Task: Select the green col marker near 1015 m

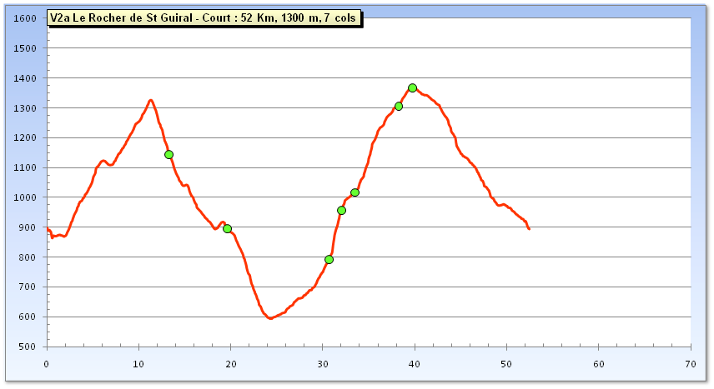Action: coord(354,192)
